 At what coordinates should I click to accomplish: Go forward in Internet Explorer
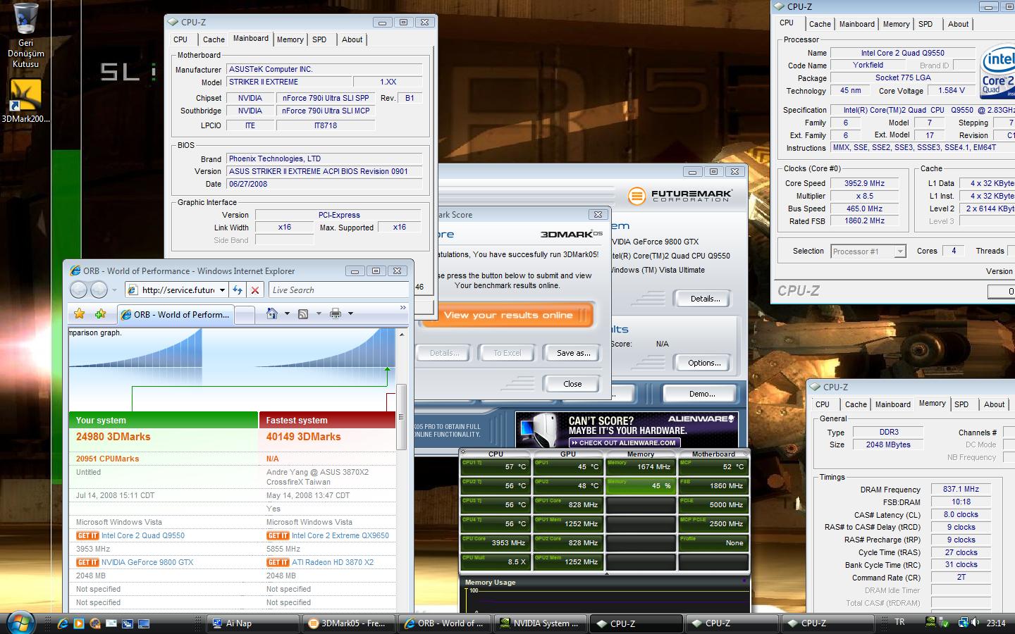point(99,290)
